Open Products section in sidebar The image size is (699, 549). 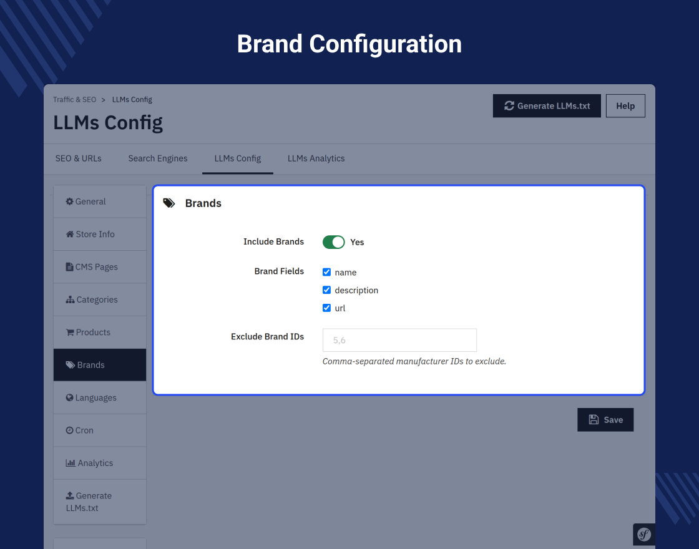100,333
